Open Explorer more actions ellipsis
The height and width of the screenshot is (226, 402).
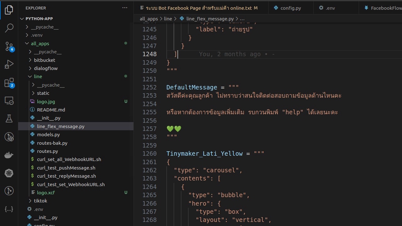[125, 8]
